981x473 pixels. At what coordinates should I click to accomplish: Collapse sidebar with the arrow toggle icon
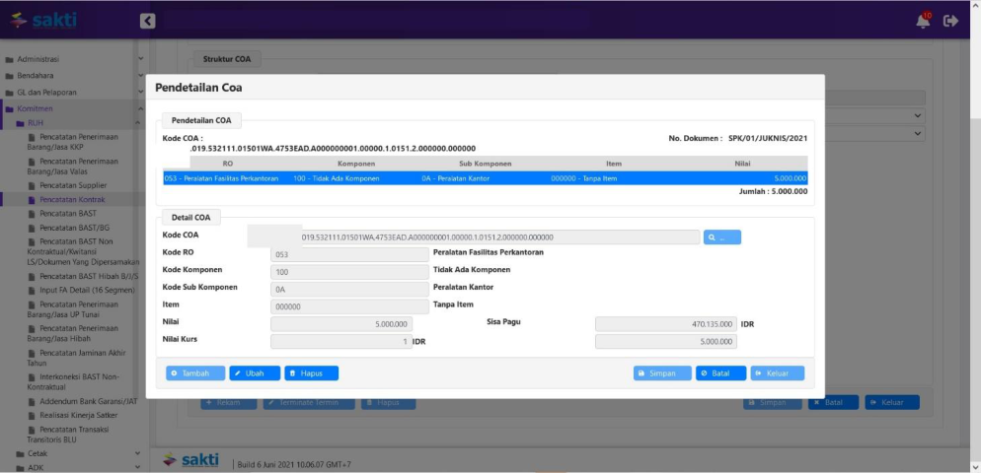[147, 21]
